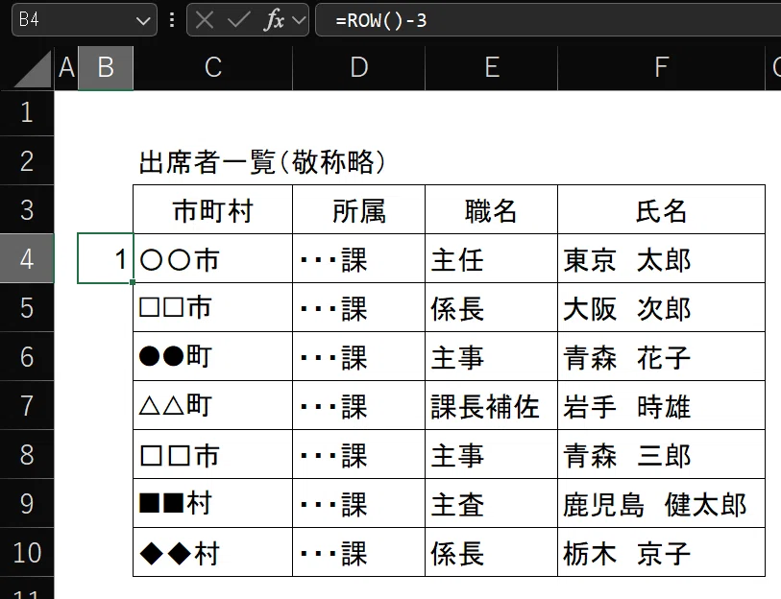
Task: Select column F header
Action: point(661,68)
